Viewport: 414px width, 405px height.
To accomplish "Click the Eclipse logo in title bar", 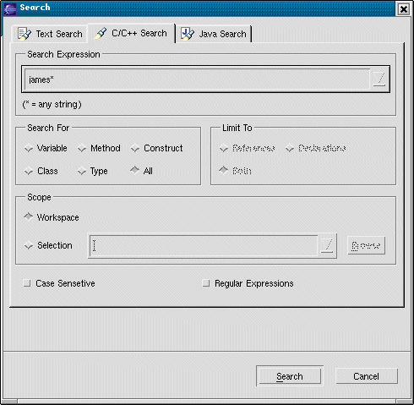I will [10, 8].
